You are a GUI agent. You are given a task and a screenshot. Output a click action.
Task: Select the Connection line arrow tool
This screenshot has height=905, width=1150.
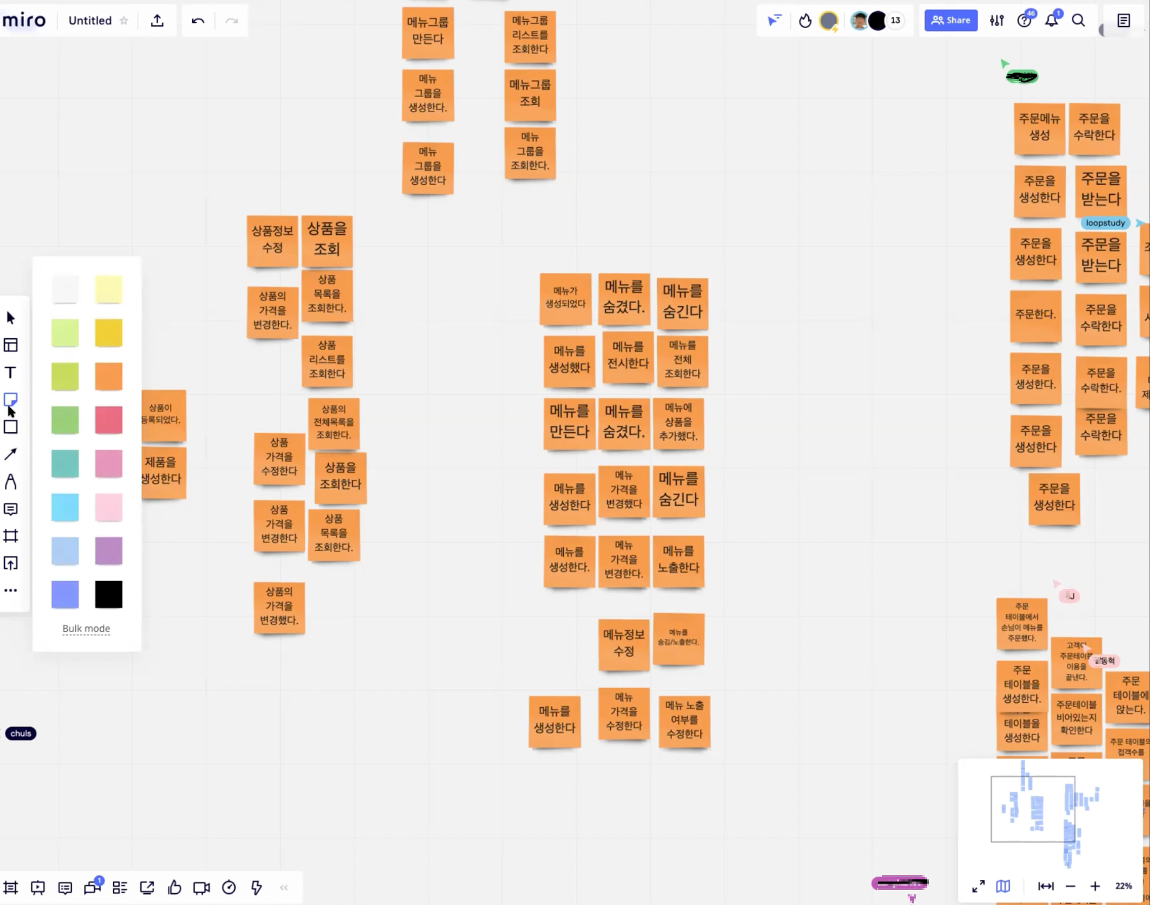10,454
